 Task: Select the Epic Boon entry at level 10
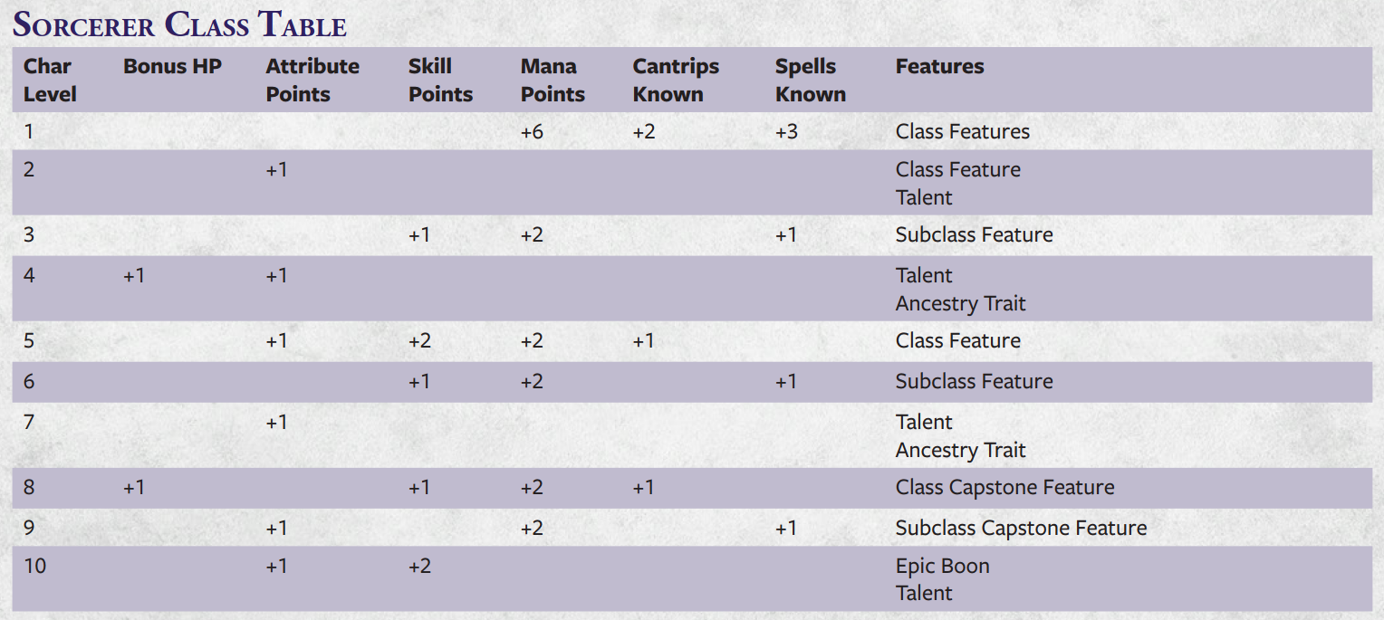point(943,566)
